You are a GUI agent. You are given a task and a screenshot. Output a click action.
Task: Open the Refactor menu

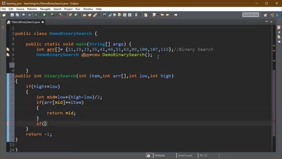[32, 9]
